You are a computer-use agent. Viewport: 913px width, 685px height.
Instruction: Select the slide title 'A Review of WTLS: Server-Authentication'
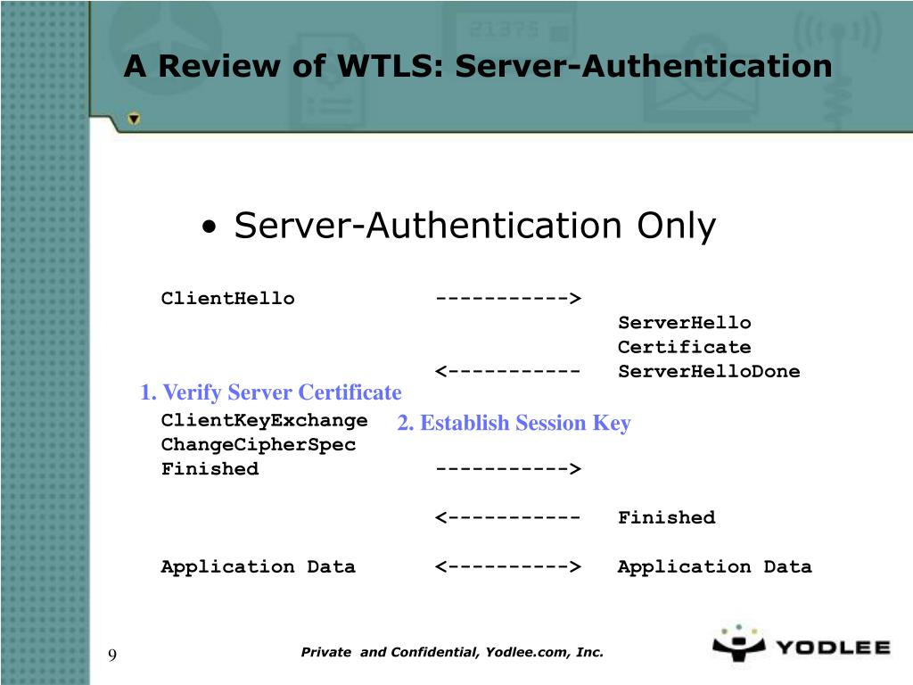tap(478, 66)
